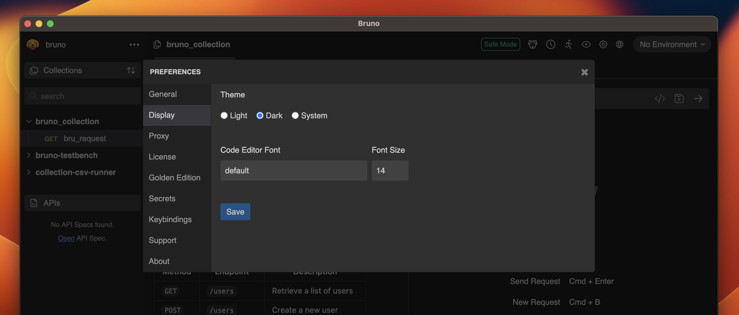Open the Keybindings preferences section
Viewport: 739px width, 315px height.
(x=170, y=220)
